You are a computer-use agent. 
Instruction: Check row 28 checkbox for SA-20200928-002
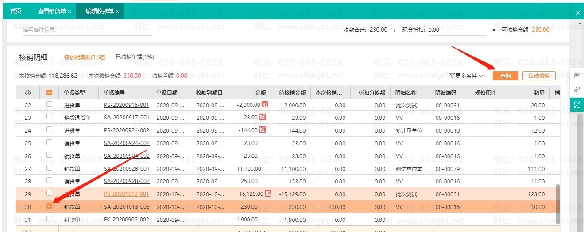pyautogui.click(x=49, y=180)
